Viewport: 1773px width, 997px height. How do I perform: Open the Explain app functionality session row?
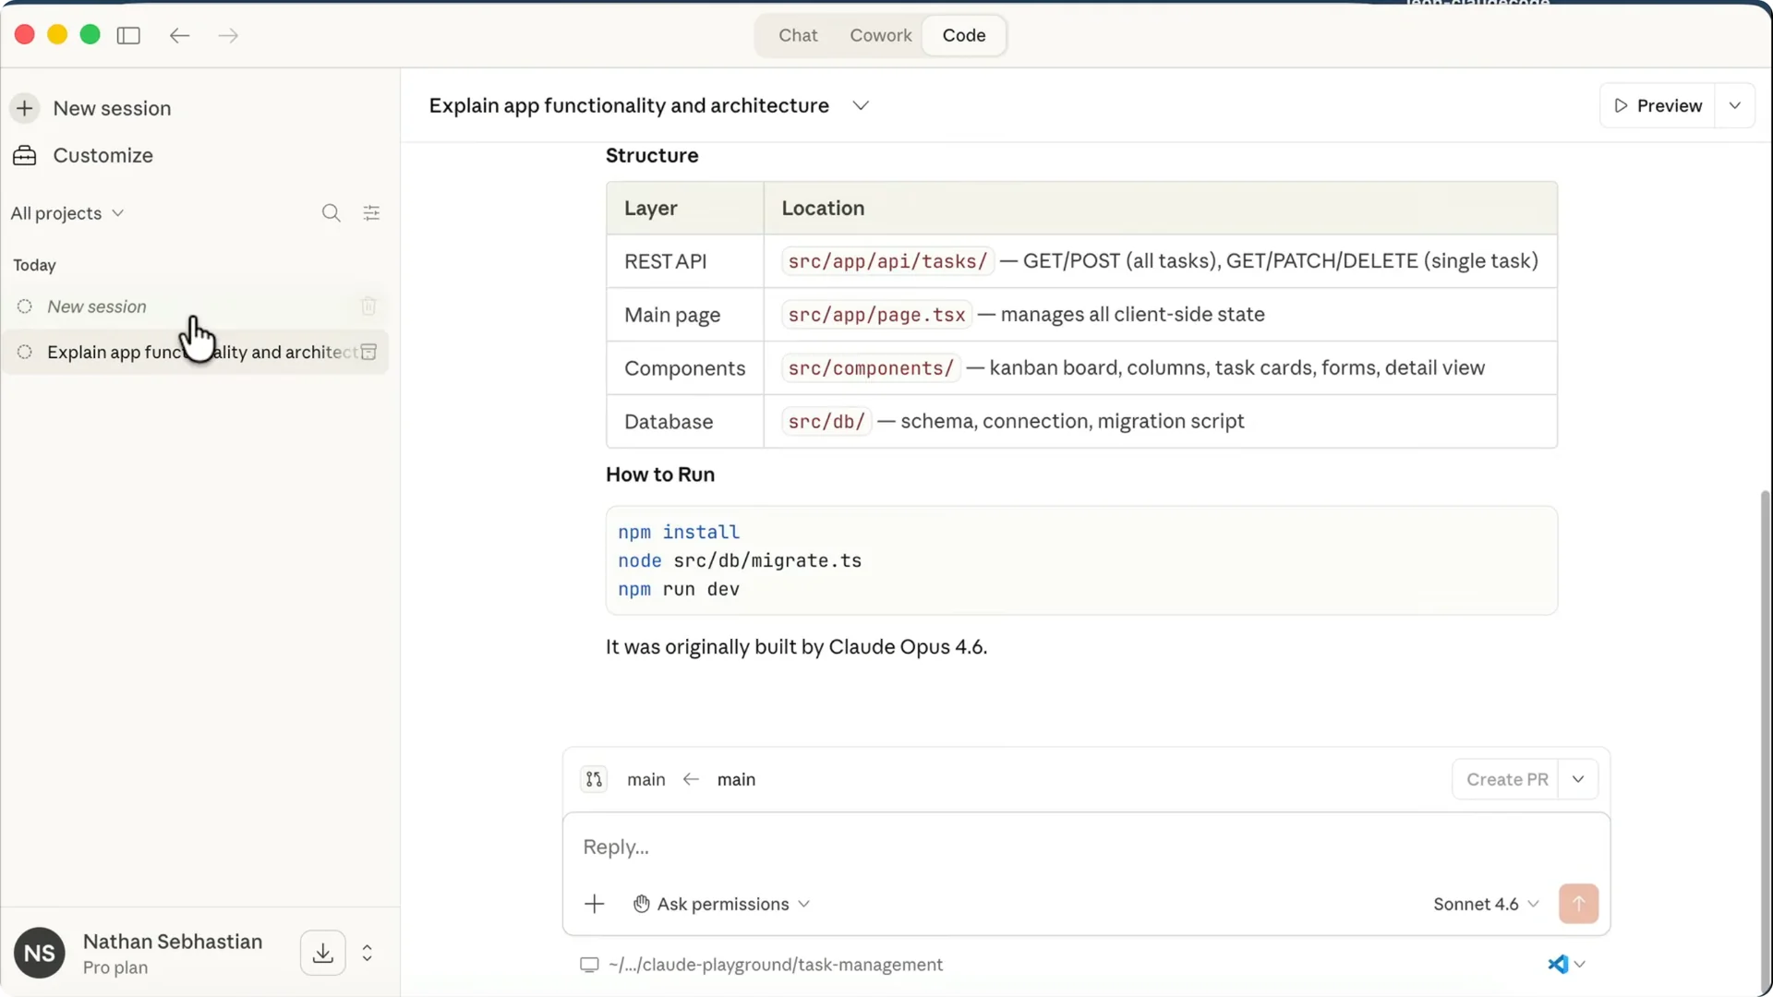click(x=195, y=352)
